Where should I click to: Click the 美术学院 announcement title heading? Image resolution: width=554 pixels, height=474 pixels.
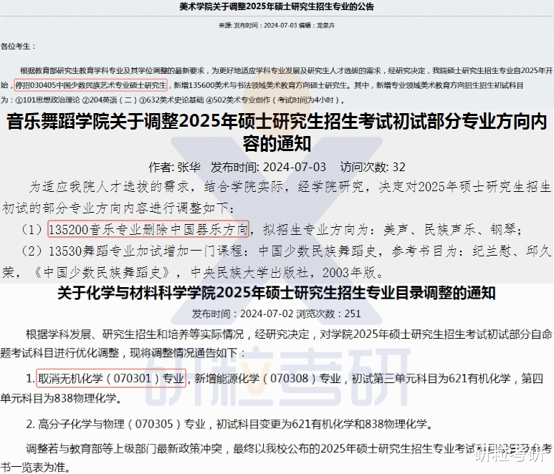coord(277,6)
